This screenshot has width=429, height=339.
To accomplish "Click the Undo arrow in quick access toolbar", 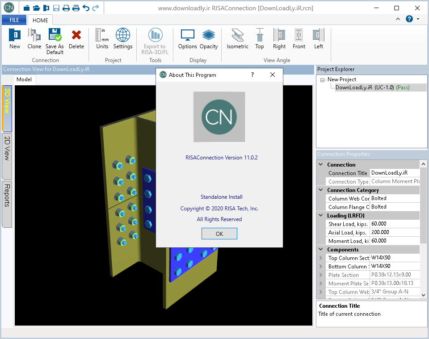I will click(86, 8).
